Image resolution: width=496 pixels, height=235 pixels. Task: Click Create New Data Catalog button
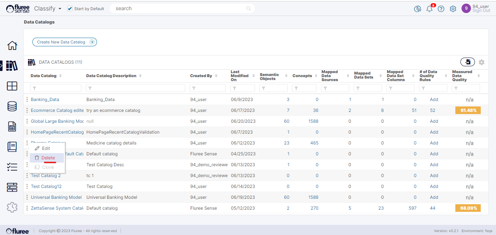point(64,42)
